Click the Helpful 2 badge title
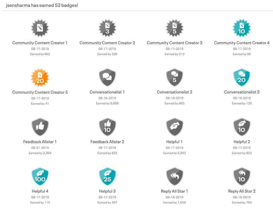The image size is (273, 213). [242, 142]
